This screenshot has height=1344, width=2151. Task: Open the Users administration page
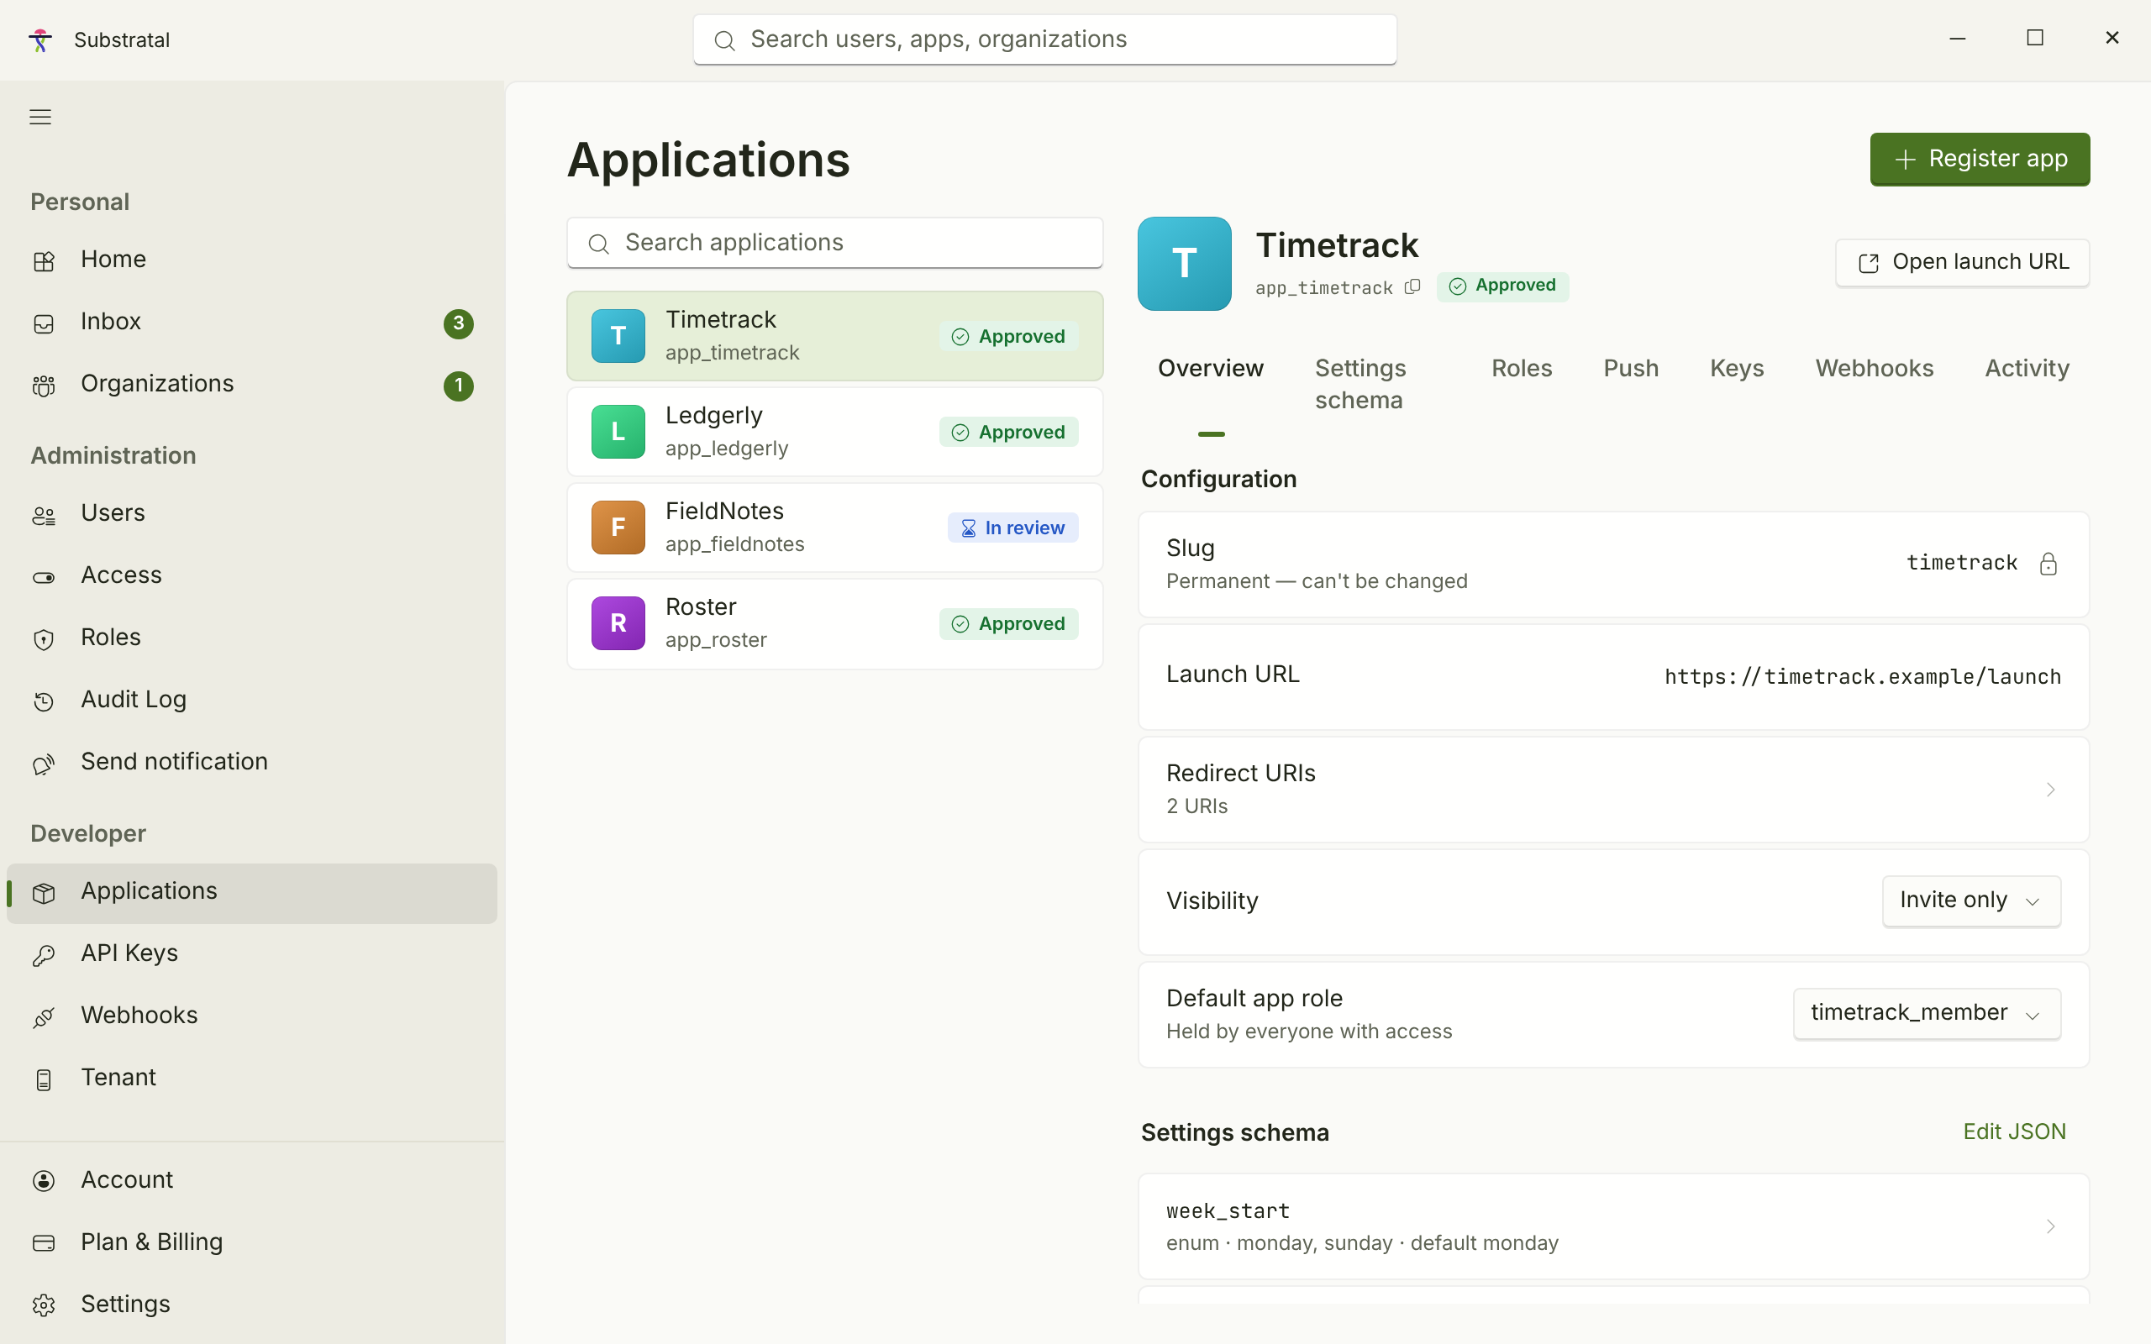tap(251, 514)
